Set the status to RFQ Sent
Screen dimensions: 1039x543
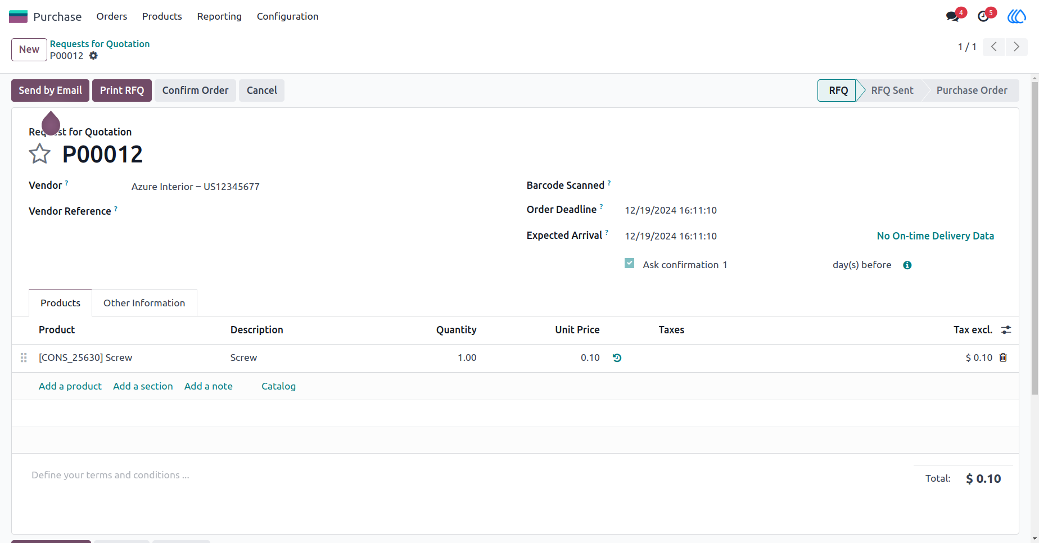point(892,90)
